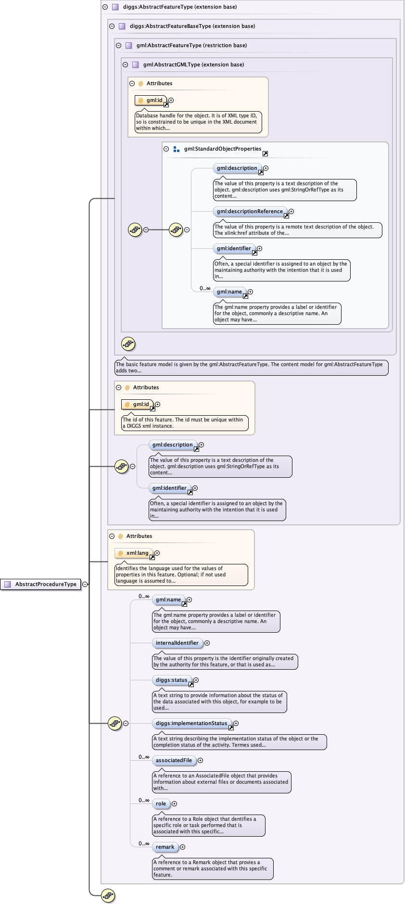Expand the role element
The image size is (405, 905).
tap(174, 803)
